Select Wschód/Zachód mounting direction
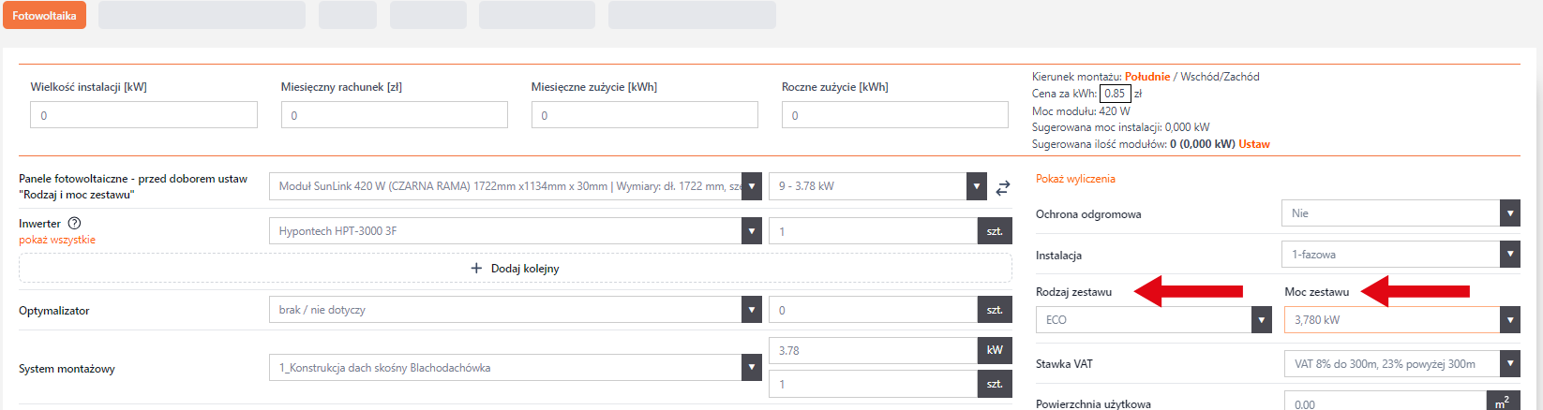The width and height of the screenshot is (1543, 410). tap(1220, 77)
